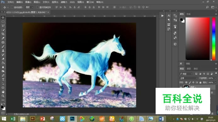Toggle Quick Mask mode in toolbar

click(3, 113)
